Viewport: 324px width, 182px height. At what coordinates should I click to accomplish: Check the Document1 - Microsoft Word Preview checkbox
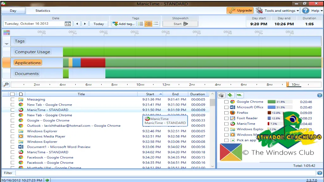pos(13,147)
